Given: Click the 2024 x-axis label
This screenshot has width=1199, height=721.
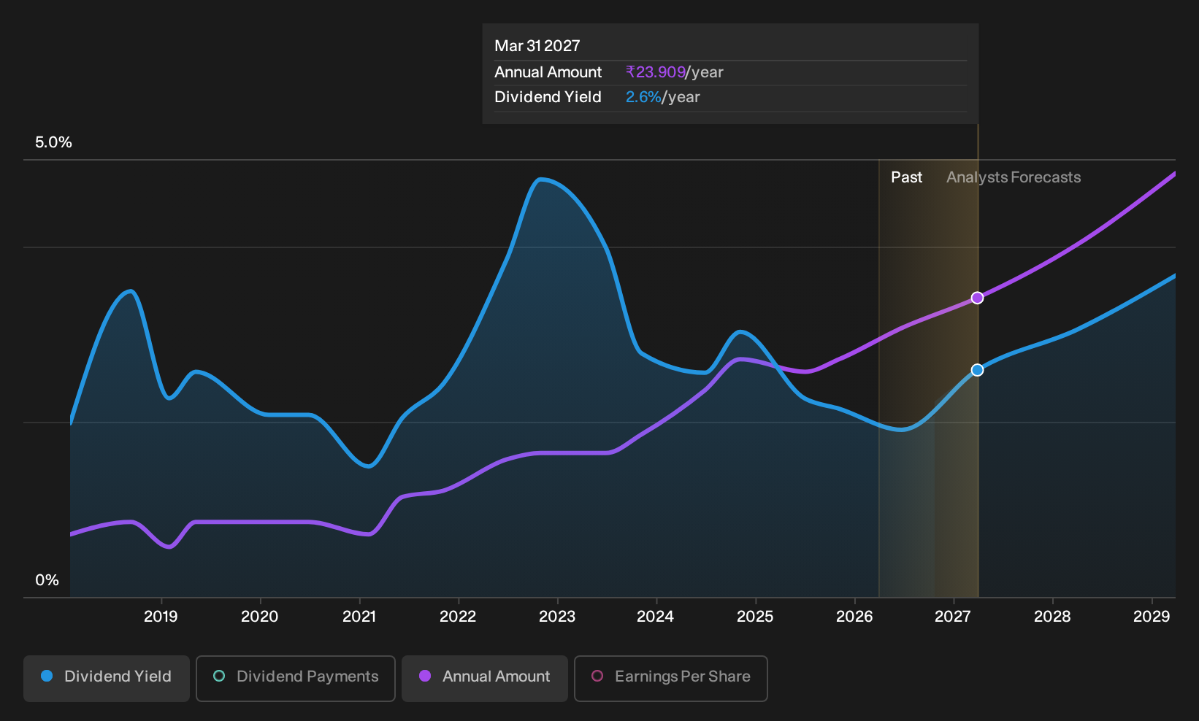Looking at the screenshot, I should point(656,617).
